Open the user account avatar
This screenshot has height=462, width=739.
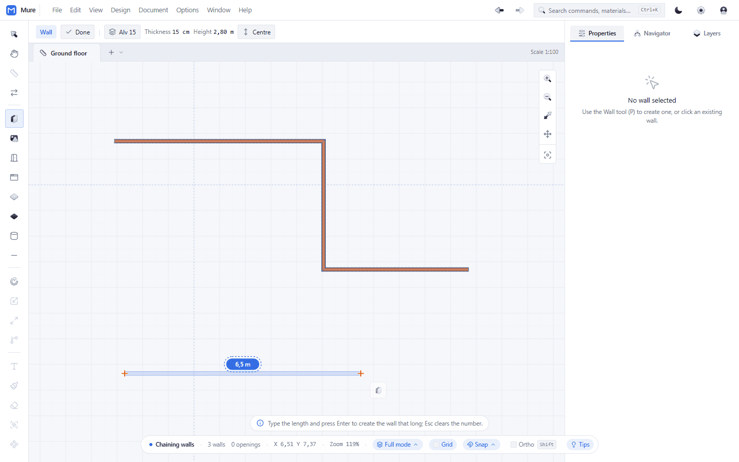click(724, 10)
